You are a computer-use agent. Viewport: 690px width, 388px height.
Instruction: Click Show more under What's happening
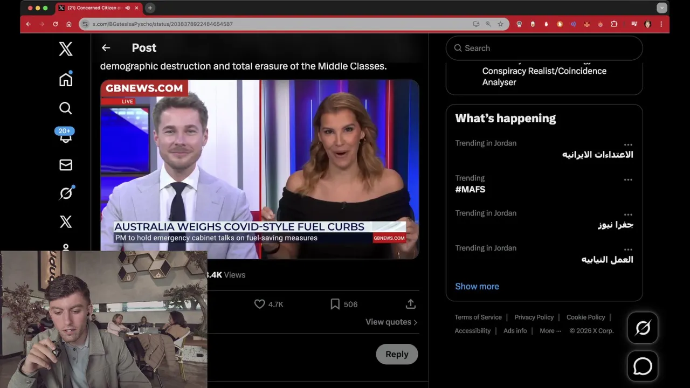tap(477, 286)
